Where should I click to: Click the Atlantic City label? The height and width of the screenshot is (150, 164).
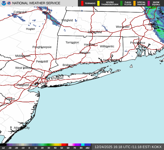[22, 128]
